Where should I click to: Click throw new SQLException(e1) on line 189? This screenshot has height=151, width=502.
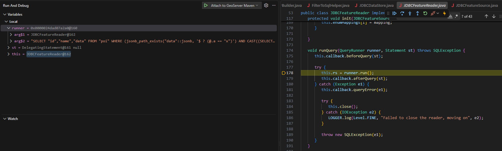(352, 135)
